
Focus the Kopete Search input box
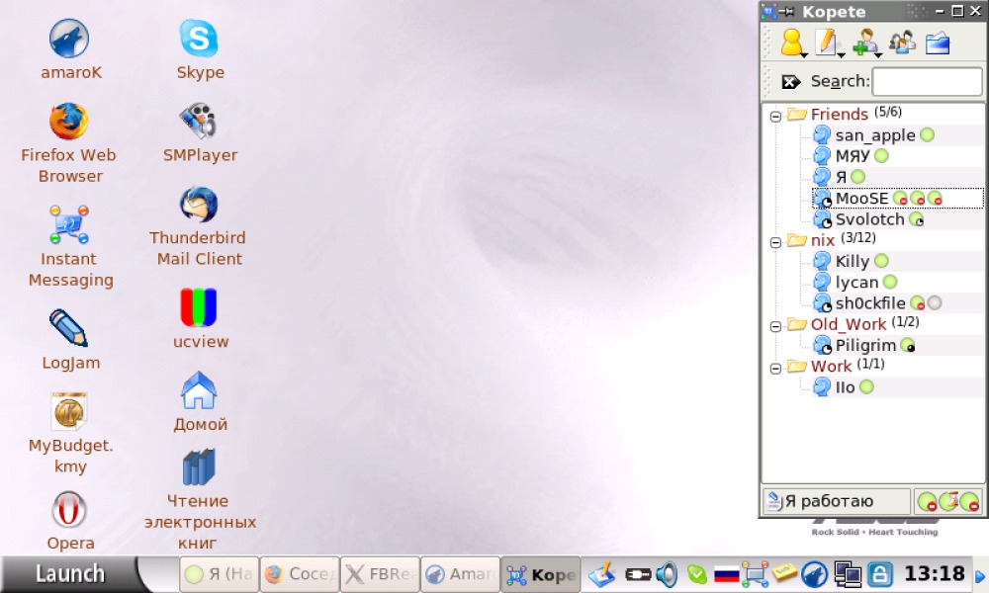click(927, 82)
